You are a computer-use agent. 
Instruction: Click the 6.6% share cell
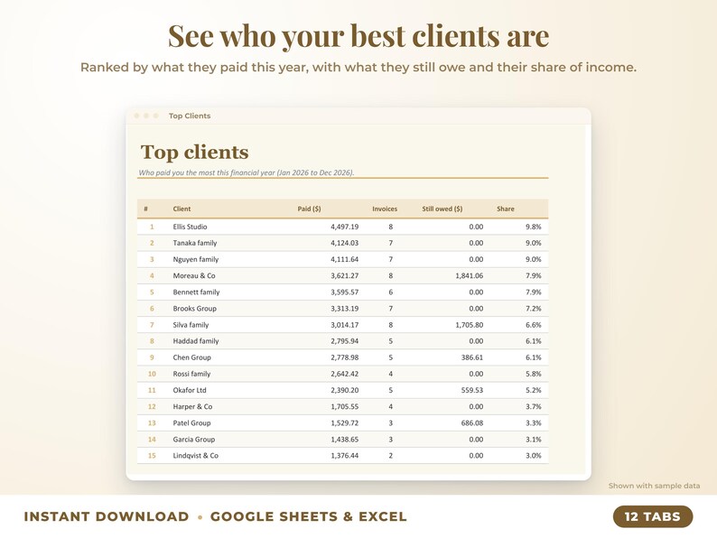pyautogui.click(x=533, y=325)
